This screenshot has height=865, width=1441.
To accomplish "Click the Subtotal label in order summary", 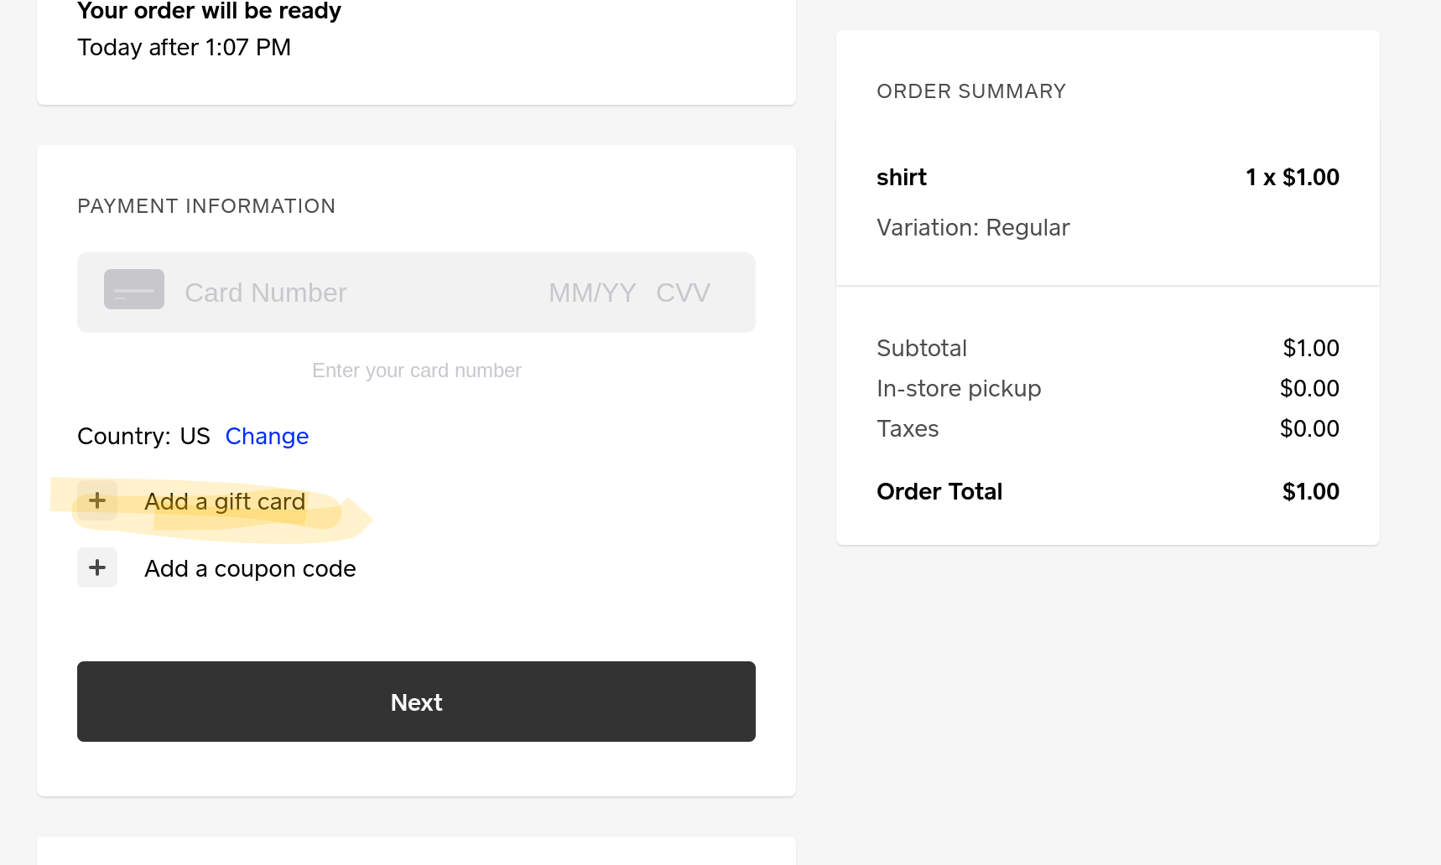I will [x=922, y=349].
